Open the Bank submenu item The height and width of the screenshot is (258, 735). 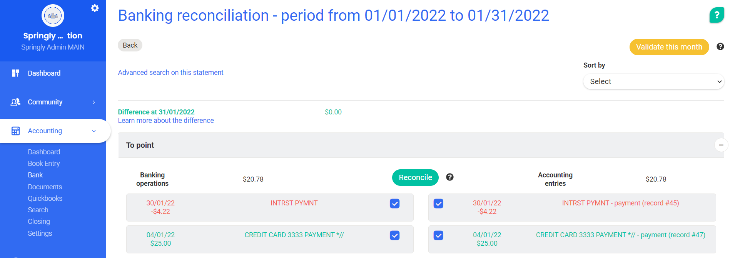(x=35, y=175)
